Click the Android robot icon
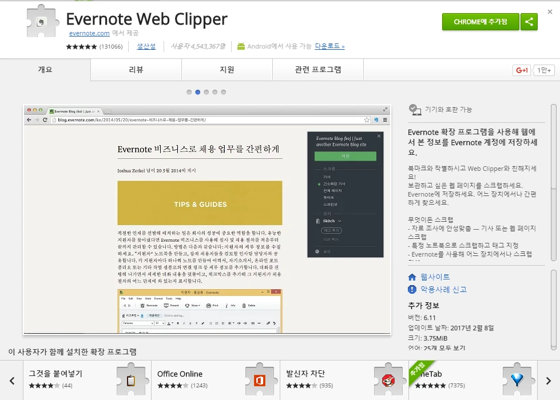Image resolution: width=560 pixels, height=400 pixels. [241, 46]
